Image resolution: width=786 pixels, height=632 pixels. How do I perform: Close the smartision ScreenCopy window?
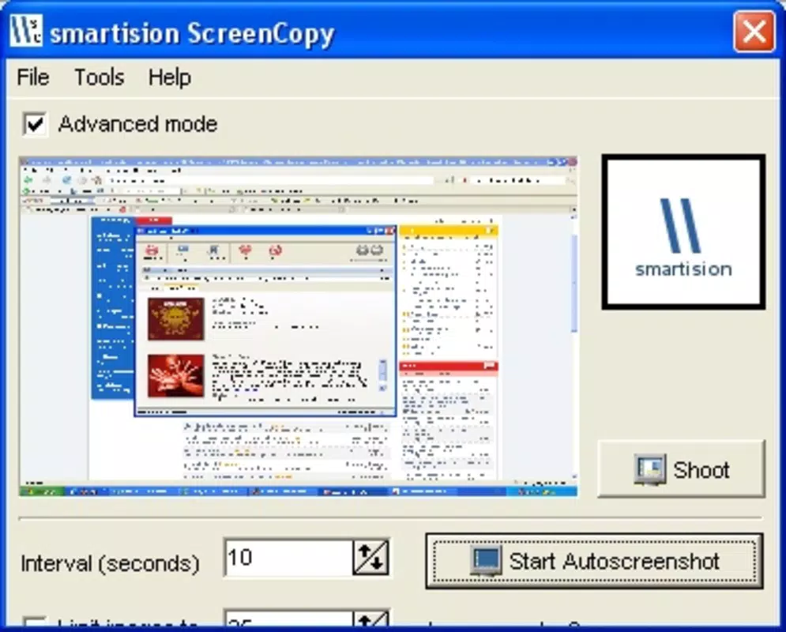click(754, 32)
